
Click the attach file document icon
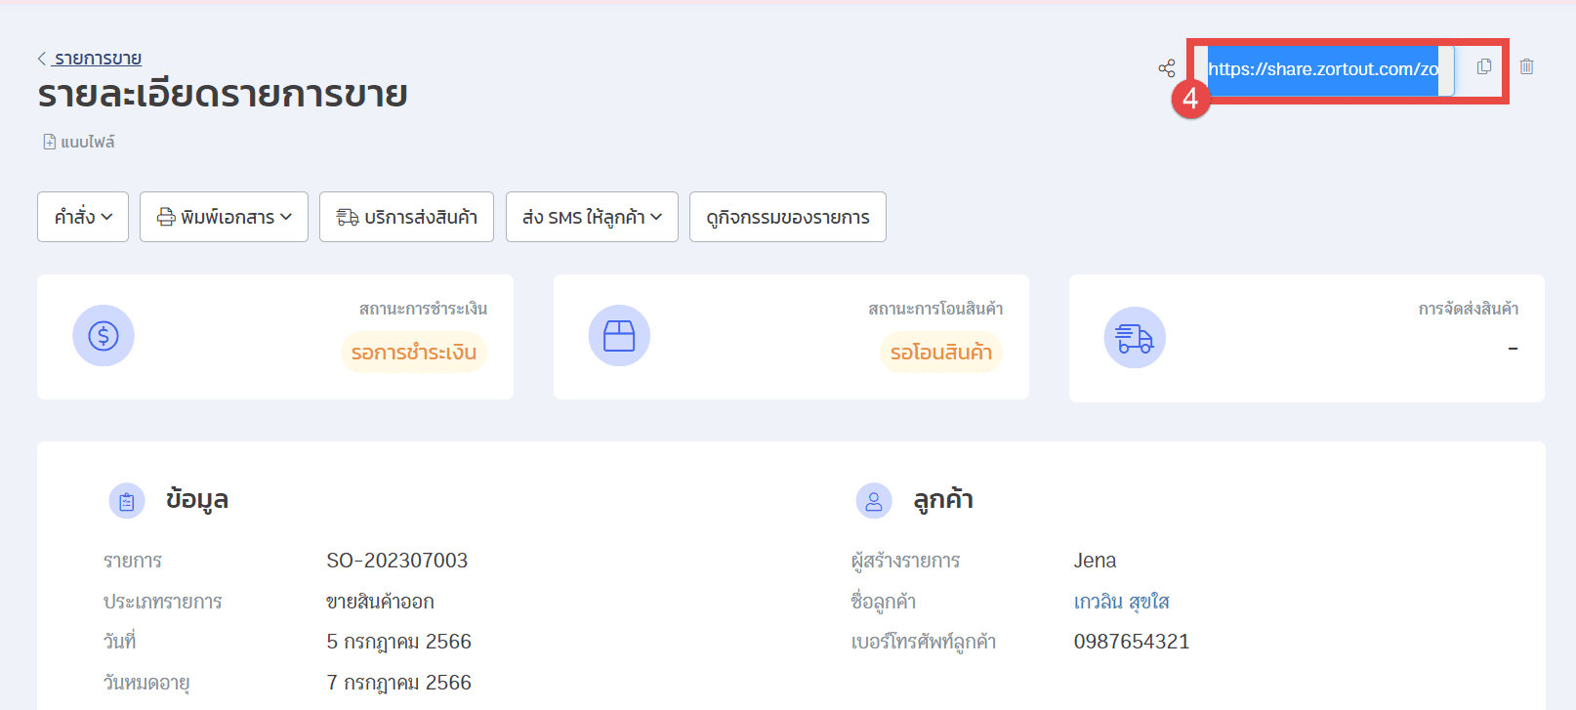(x=49, y=142)
